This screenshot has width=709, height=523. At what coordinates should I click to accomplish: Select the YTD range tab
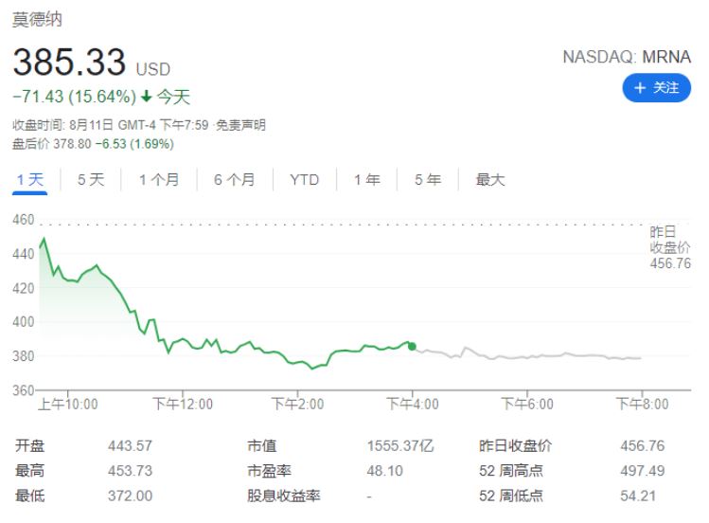coord(304,179)
